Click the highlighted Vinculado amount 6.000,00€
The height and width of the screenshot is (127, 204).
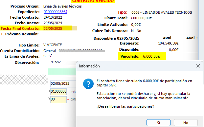click(x=151, y=56)
